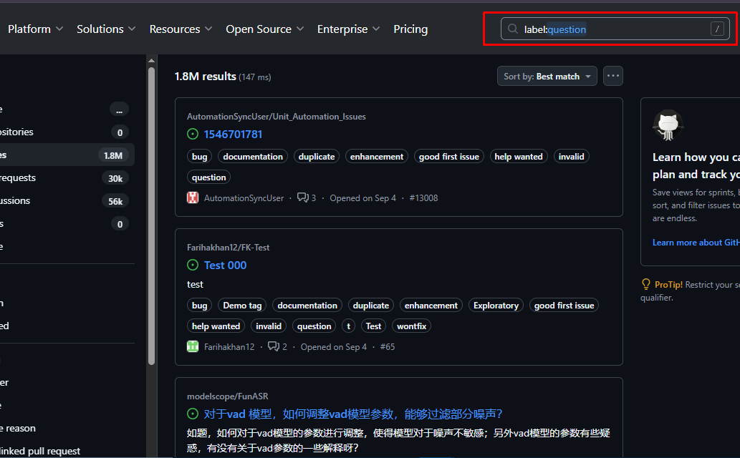Expand the Open Source menu
The width and height of the screenshot is (740, 458).
265,29
